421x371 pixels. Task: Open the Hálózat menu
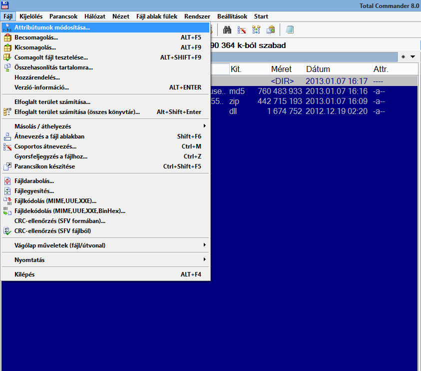tap(95, 16)
